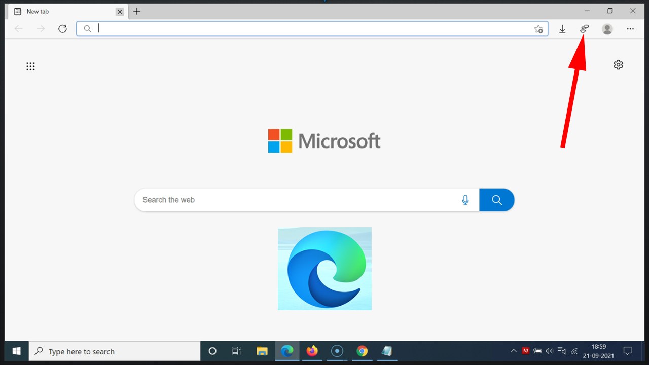649x365 pixels.
Task: Open the circular blue app taskbar icon
Action: [x=337, y=351]
